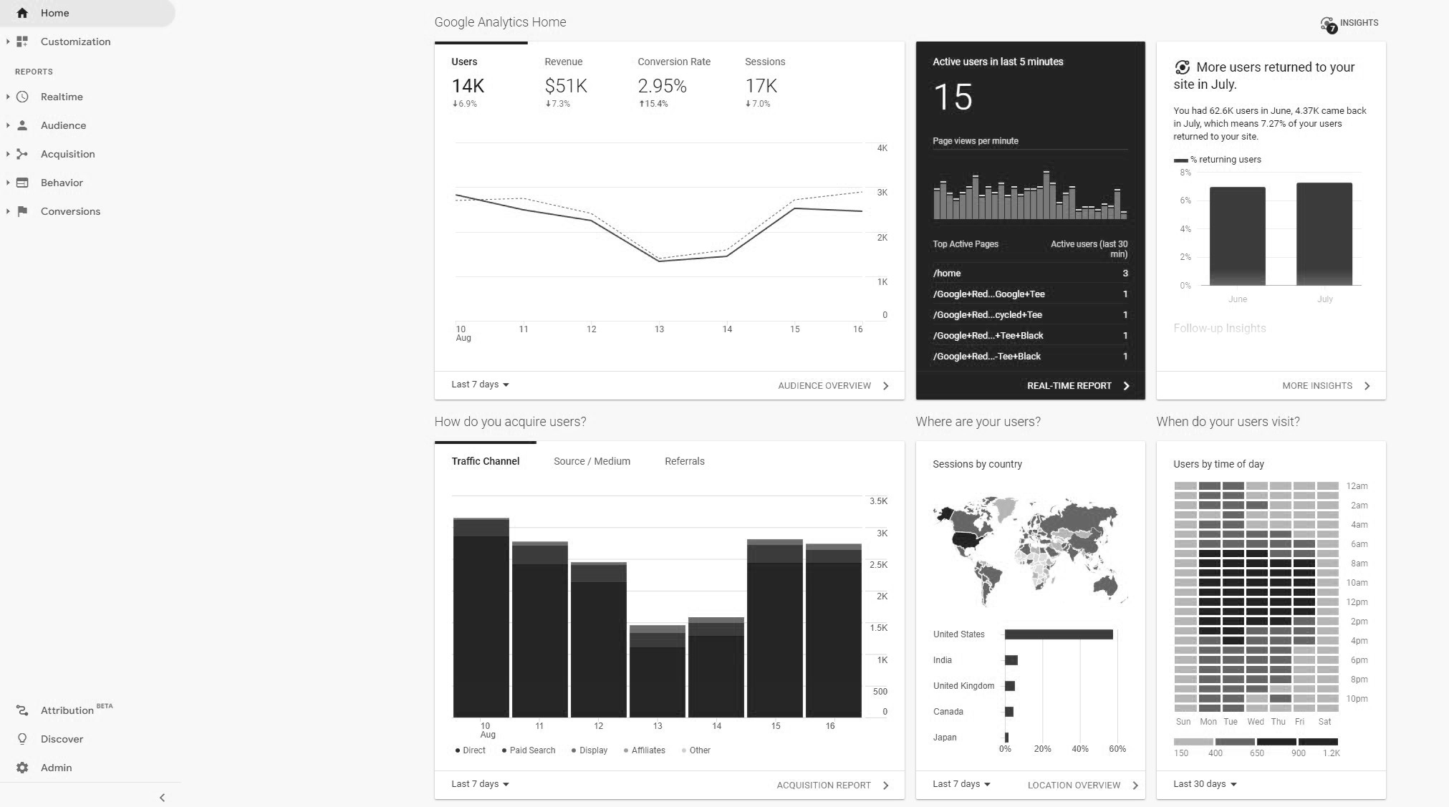Open Insights icon with badge 7
Screen dimensions: 1449x807
[x=1328, y=24]
